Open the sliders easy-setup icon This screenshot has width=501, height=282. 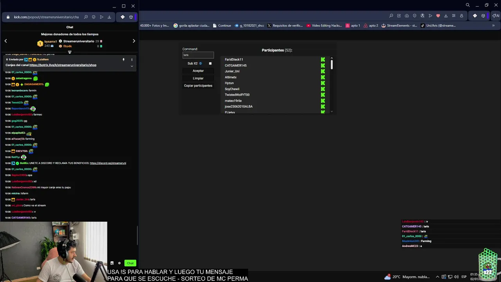click(454, 16)
